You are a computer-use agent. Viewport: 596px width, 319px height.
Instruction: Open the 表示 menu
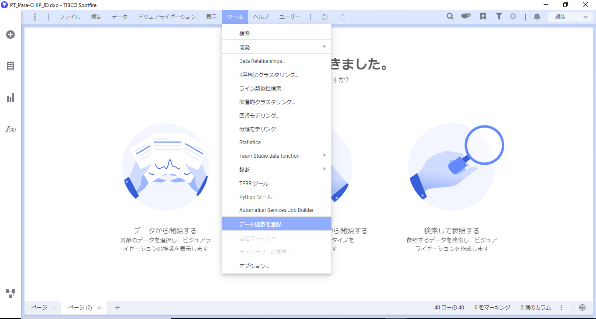[x=211, y=17]
